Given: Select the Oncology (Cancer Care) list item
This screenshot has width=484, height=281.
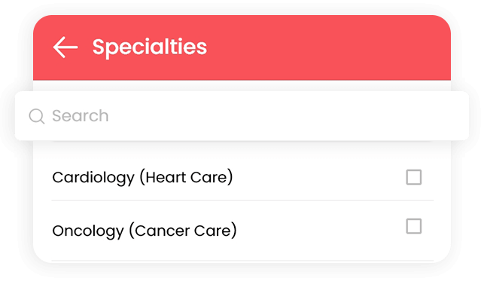Looking at the screenshot, I should (x=242, y=231).
